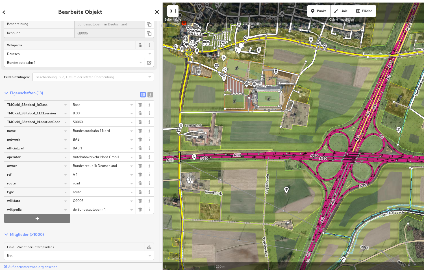Delete the ref property row
Screen dimensions: 424x270
140,175
